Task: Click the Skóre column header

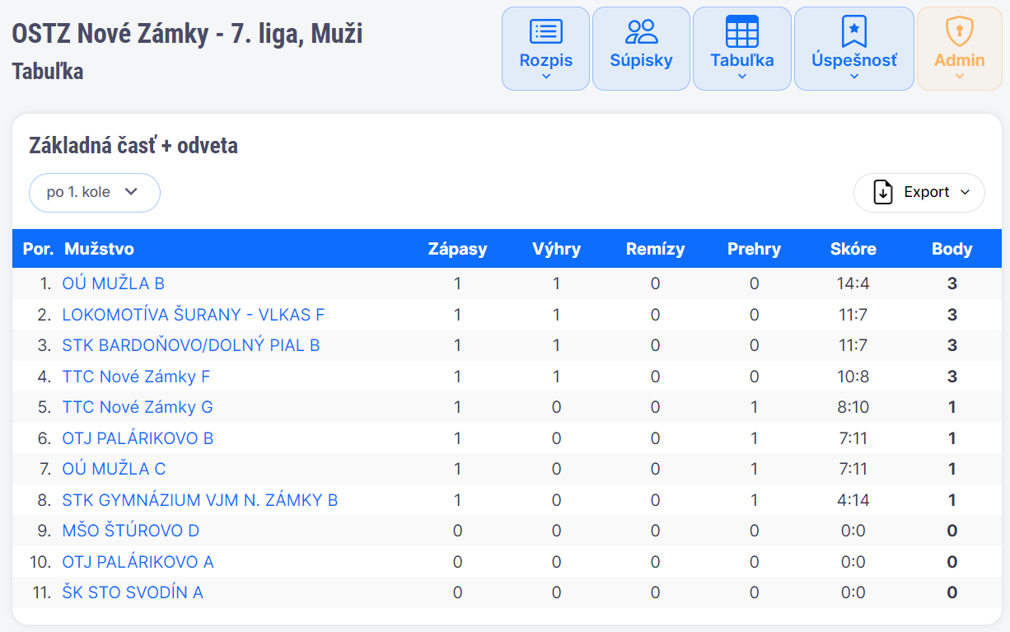Action: tap(853, 249)
